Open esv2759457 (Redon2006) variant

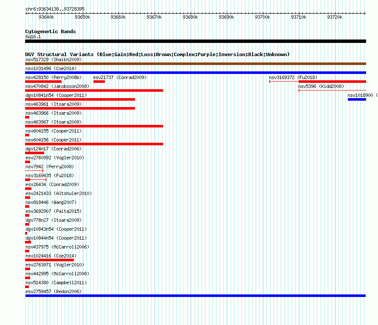[x=54, y=291]
